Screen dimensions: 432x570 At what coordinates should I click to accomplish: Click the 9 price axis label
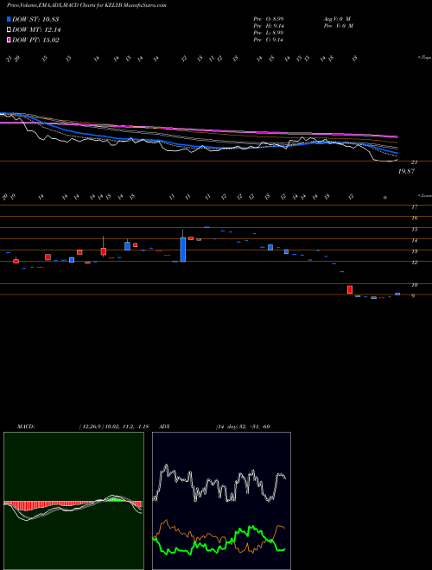[413, 296]
